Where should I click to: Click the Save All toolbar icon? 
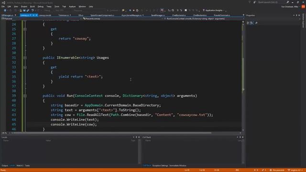tap(28, 11)
